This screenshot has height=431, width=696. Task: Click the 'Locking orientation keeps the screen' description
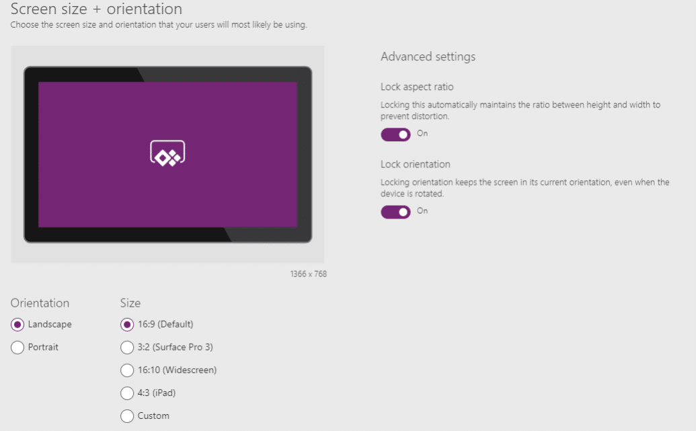click(x=525, y=188)
